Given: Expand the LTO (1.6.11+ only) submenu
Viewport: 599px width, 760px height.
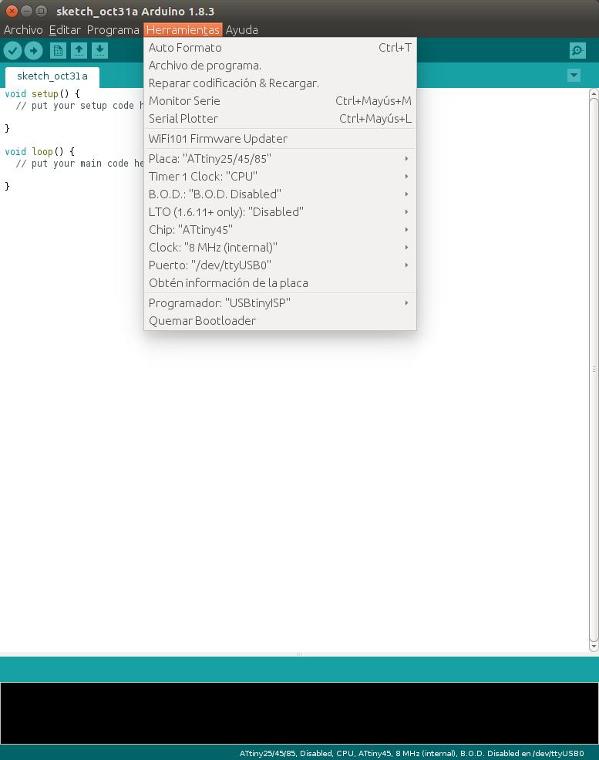Looking at the screenshot, I should (280, 212).
